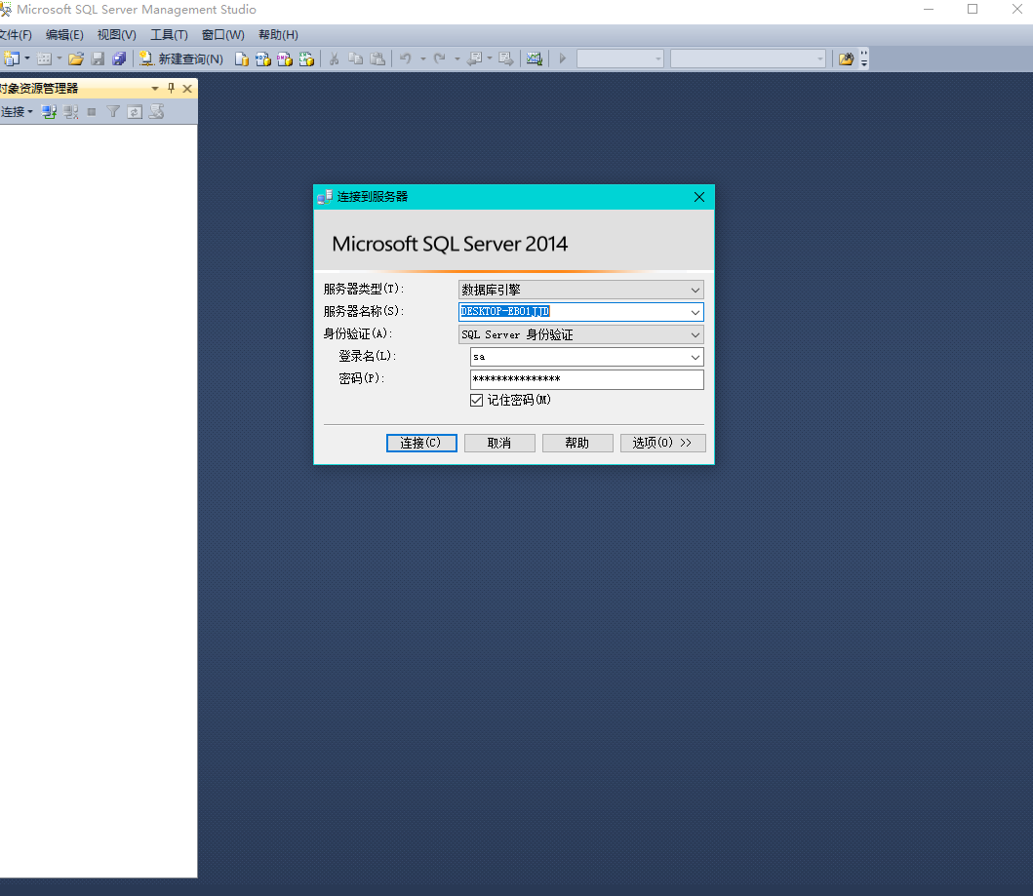Click the Cut scissors icon

(x=334, y=58)
